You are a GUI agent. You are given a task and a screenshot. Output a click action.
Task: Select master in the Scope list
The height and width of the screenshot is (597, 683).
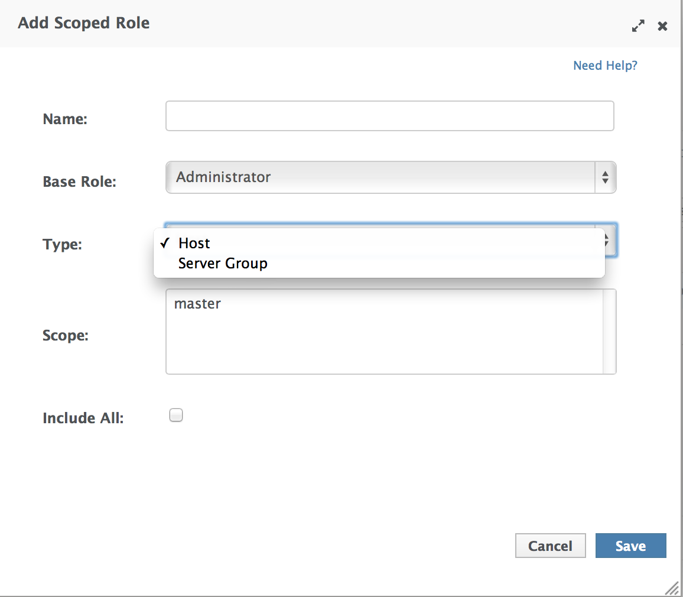click(198, 304)
